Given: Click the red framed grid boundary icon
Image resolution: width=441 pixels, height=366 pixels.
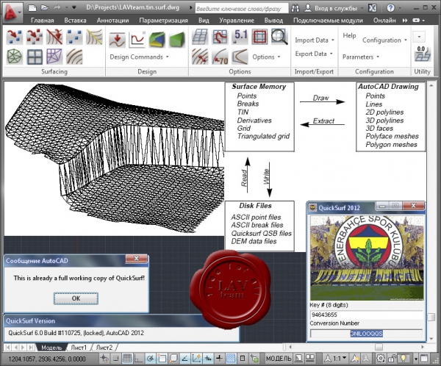Looking at the screenshot, I should [259, 37].
